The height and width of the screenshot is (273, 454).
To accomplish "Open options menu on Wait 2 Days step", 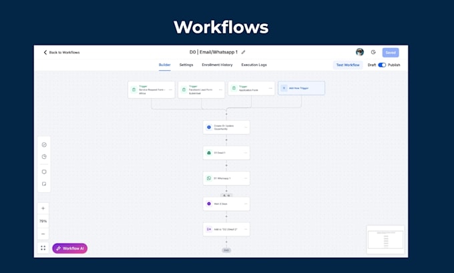I will 246,204.
